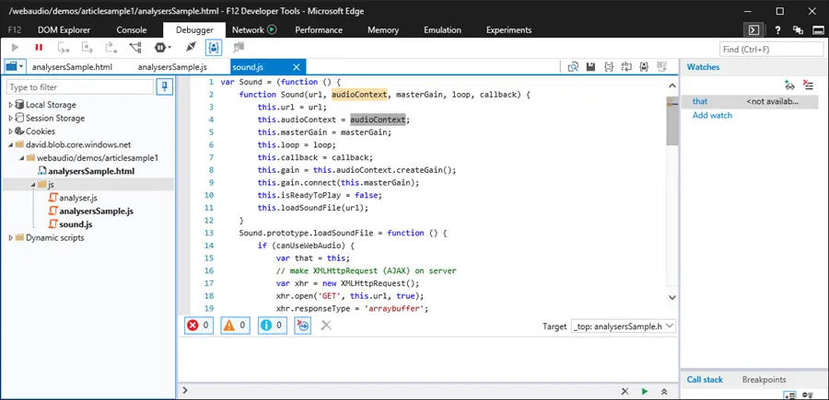829x400 pixels.
Task: Click the clear on navigate icon
Action: (303, 326)
